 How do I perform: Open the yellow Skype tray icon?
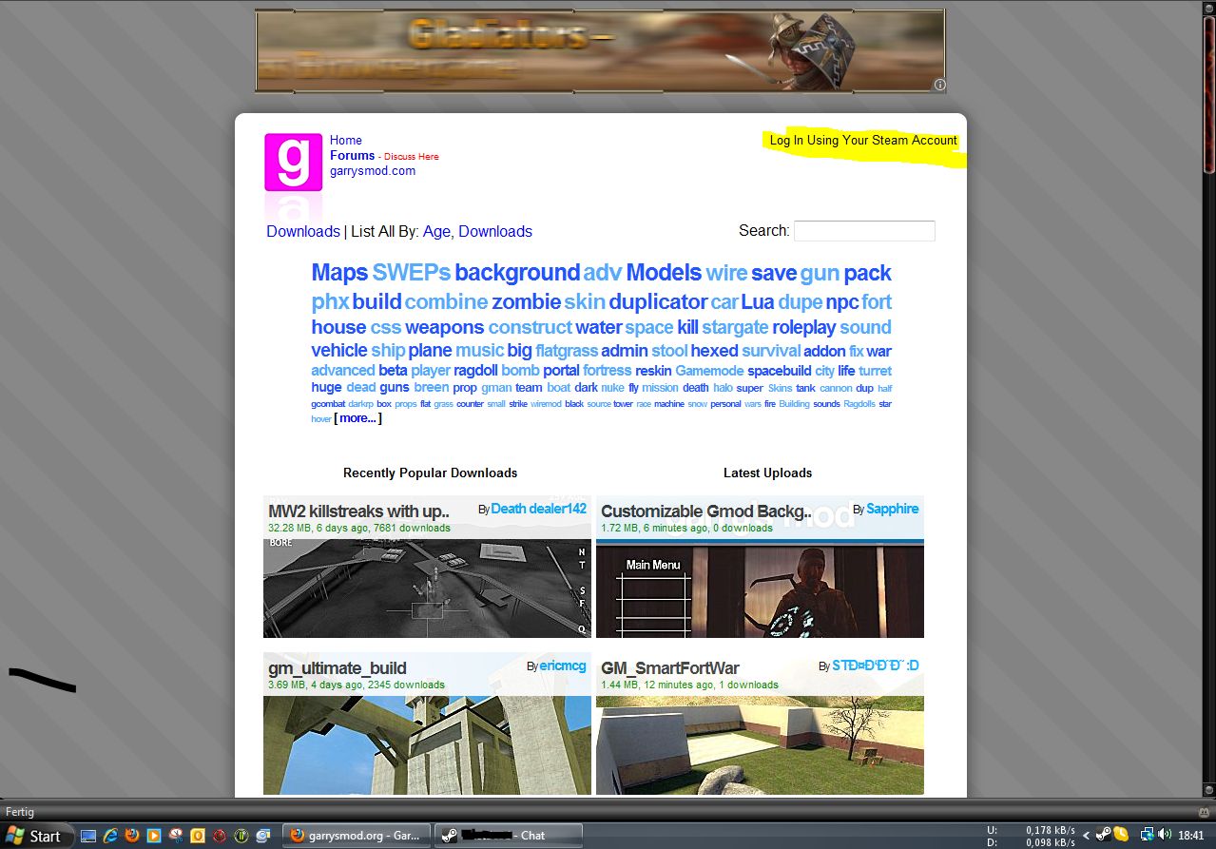[1120, 835]
